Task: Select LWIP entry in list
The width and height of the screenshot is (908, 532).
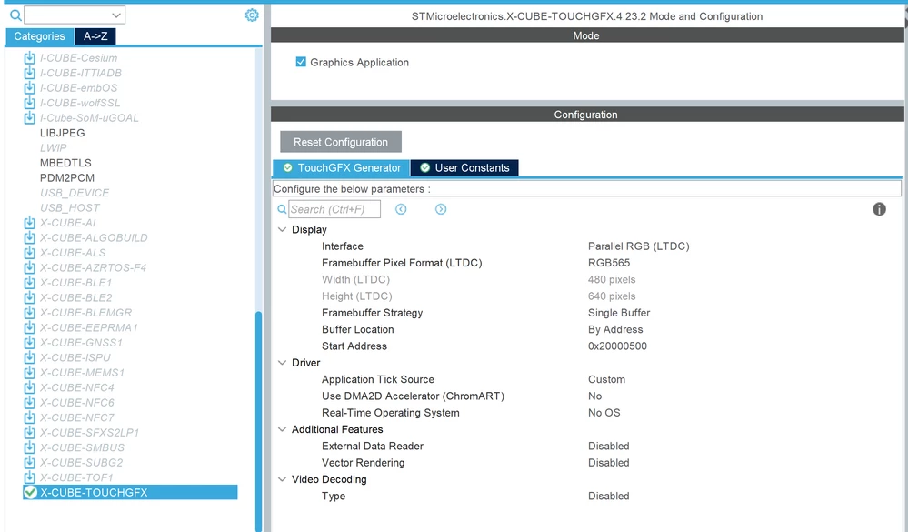Action: pos(54,148)
